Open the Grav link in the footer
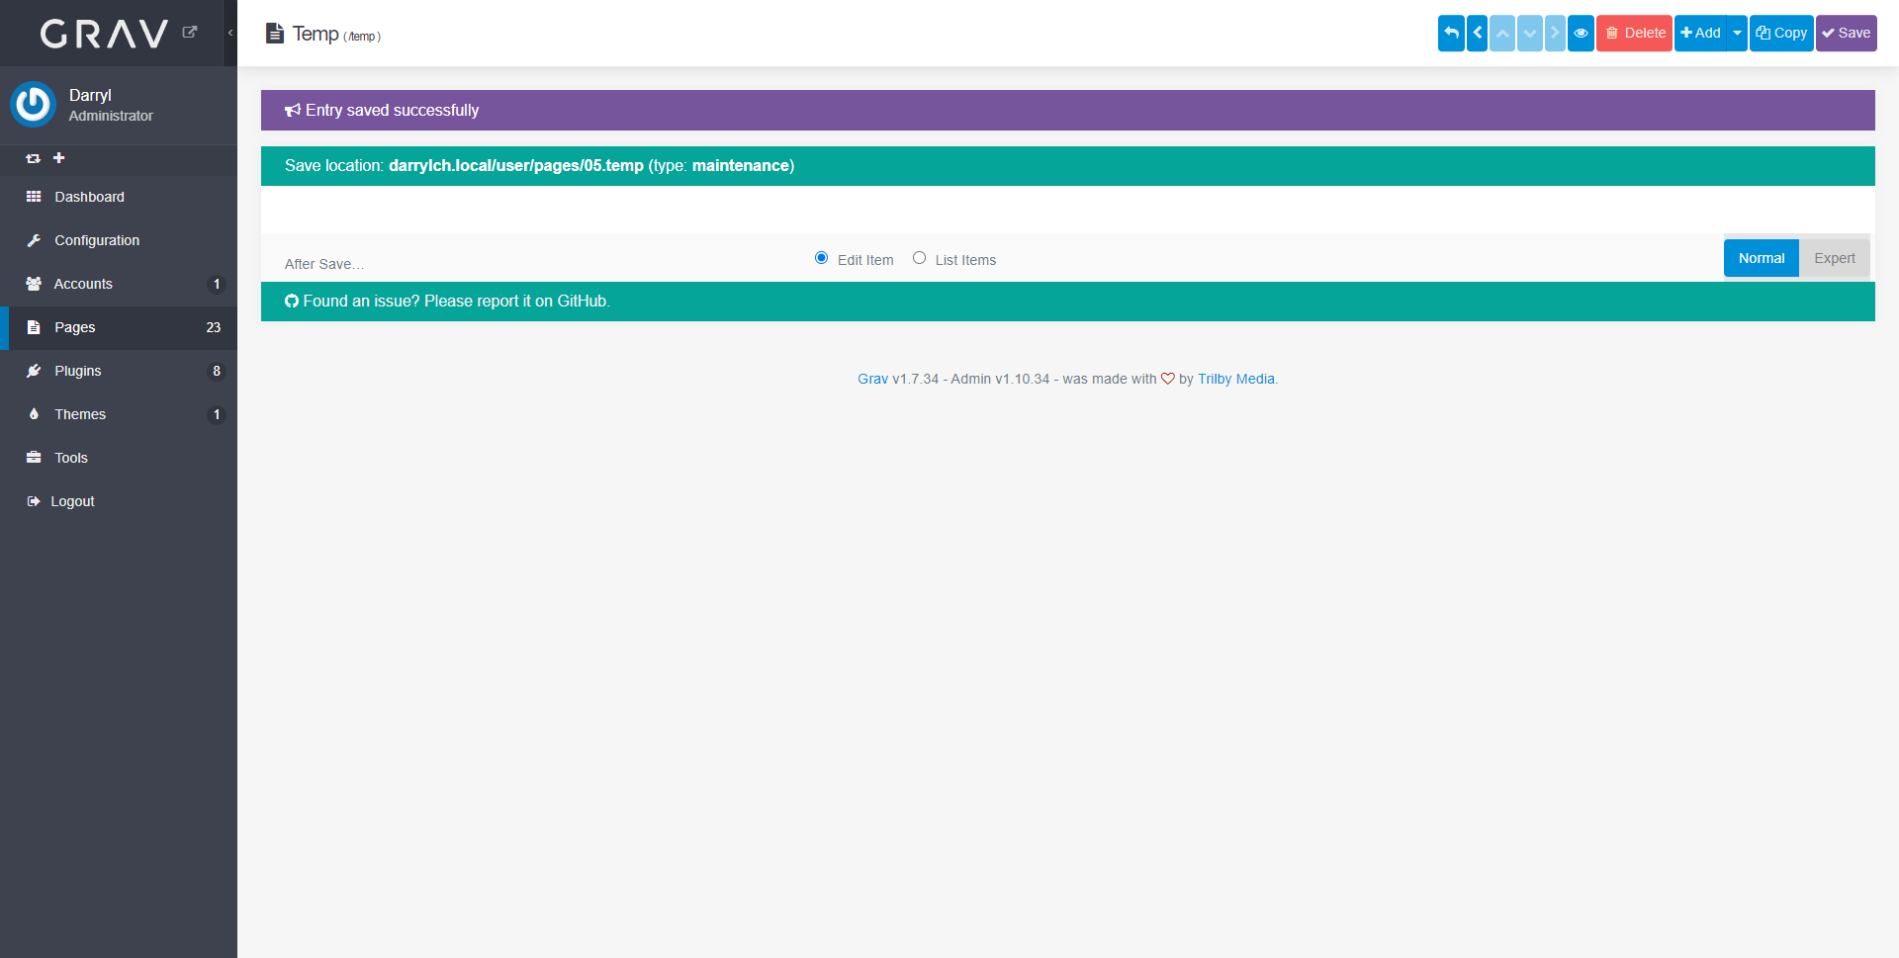Screen dimensions: 1899x958 click(872, 379)
